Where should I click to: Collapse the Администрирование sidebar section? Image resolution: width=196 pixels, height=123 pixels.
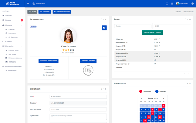[12, 66]
